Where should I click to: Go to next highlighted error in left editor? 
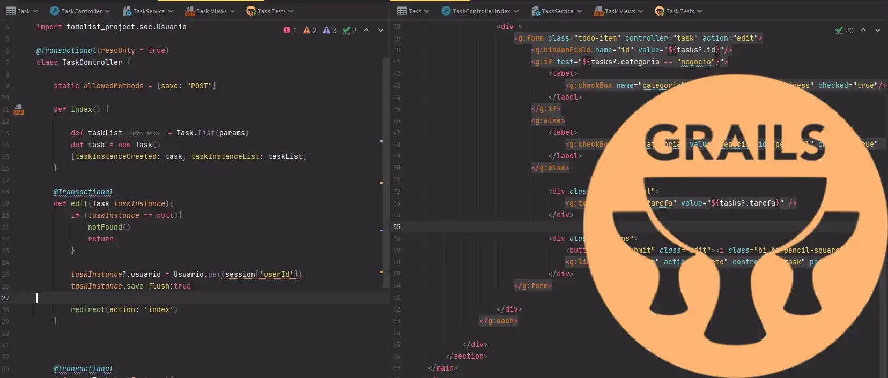coord(381,30)
